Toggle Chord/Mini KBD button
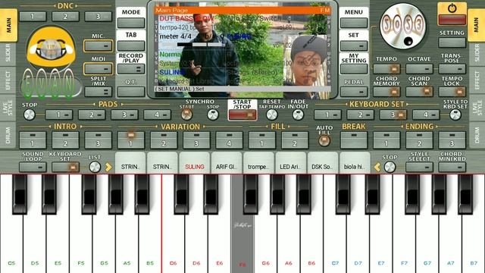This screenshot has width=485, height=273. pyautogui.click(x=452, y=167)
